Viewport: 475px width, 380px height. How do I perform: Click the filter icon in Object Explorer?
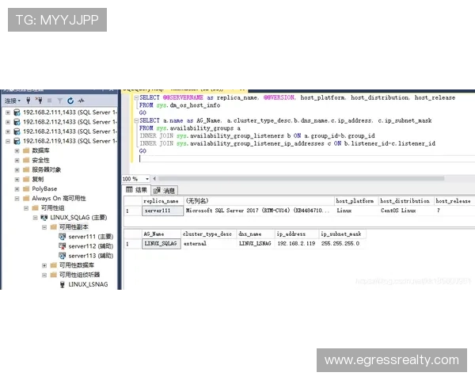coord(59,101)
